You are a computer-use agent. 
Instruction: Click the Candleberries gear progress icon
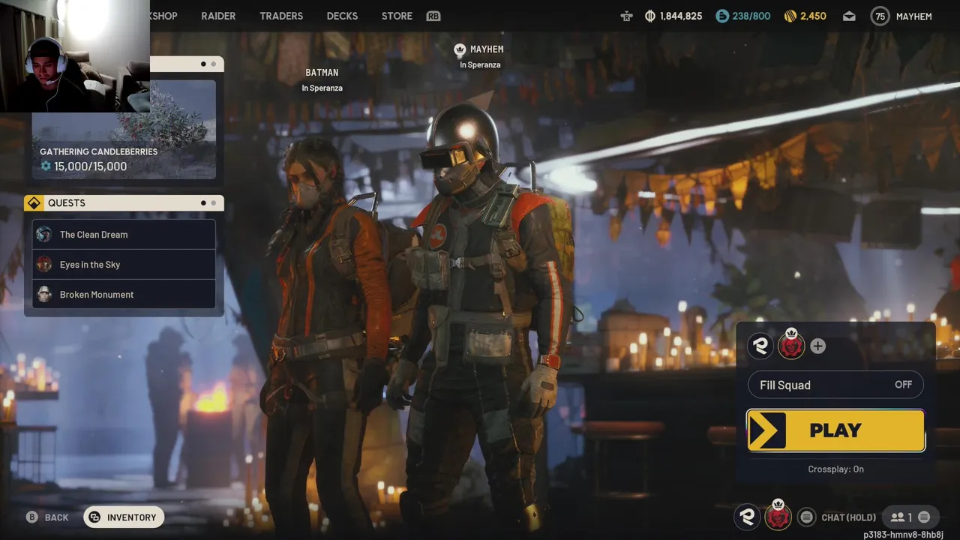click(46, 166)
